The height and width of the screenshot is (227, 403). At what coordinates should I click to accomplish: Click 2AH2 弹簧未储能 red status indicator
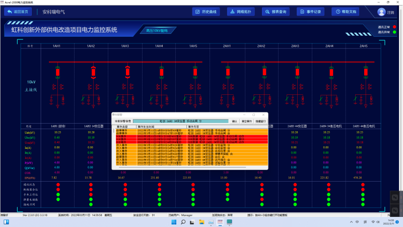[x=262, y=199]
